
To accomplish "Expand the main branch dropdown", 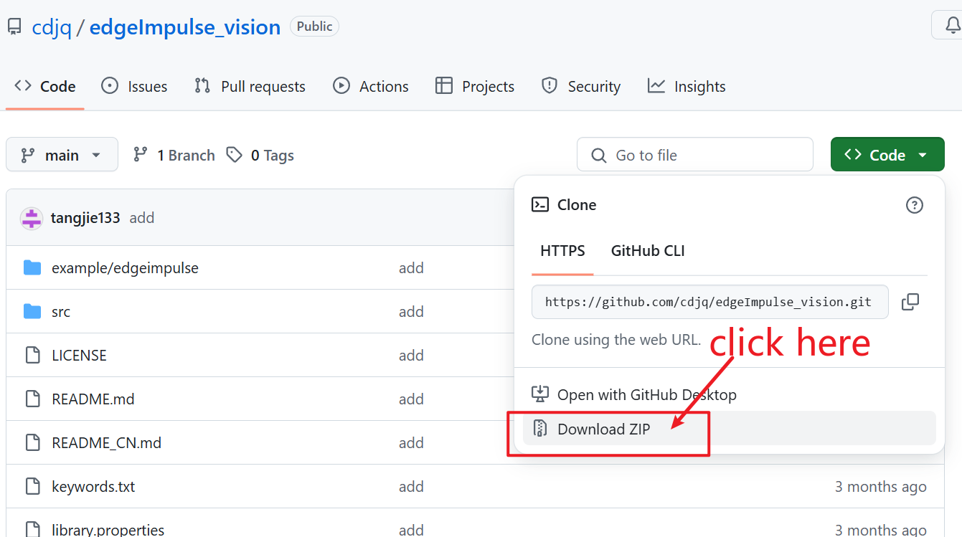I will pyautogui.click(x=62, y=155).
